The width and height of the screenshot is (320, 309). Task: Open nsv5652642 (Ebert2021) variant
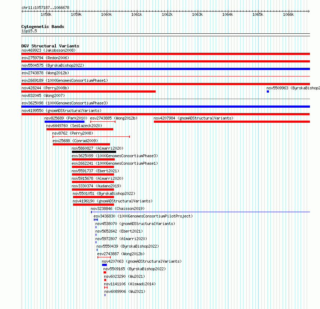(119, 231)
